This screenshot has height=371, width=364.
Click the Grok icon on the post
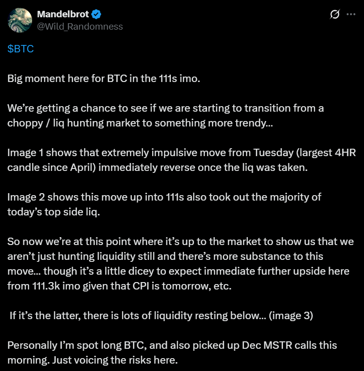(334, 15)
